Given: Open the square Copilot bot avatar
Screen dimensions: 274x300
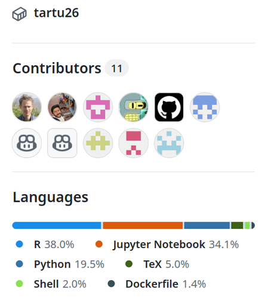Looking at the screenshot, I should pos(62,143).
